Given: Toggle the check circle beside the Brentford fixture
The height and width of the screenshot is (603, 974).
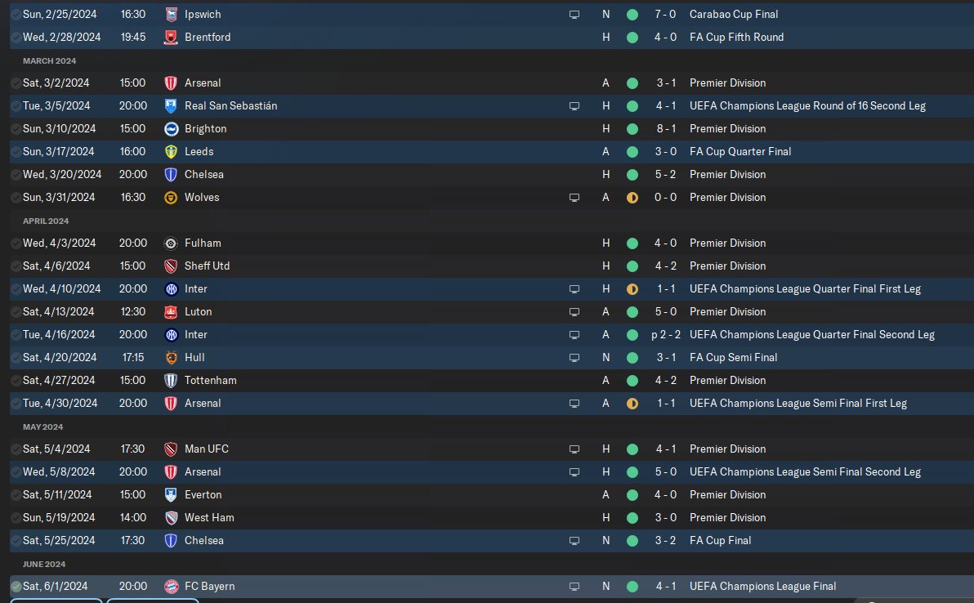Looking at the screenshot, I should point(16,37).
